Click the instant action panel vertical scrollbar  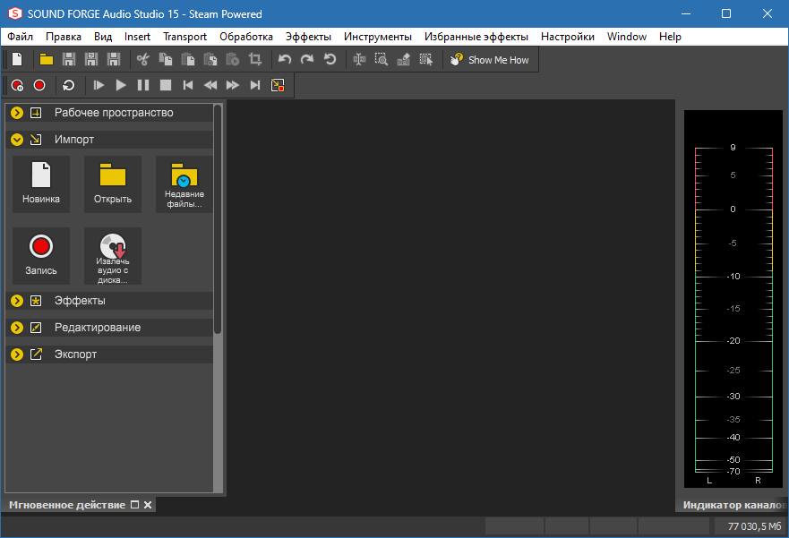[218, 218]
